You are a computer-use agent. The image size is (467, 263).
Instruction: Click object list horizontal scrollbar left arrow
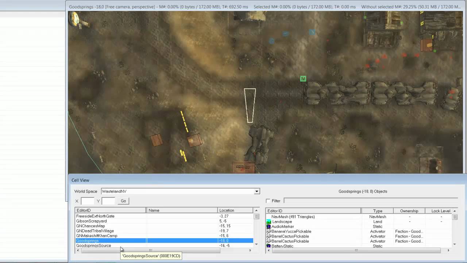pyautogui.click(x=269, y=250)
